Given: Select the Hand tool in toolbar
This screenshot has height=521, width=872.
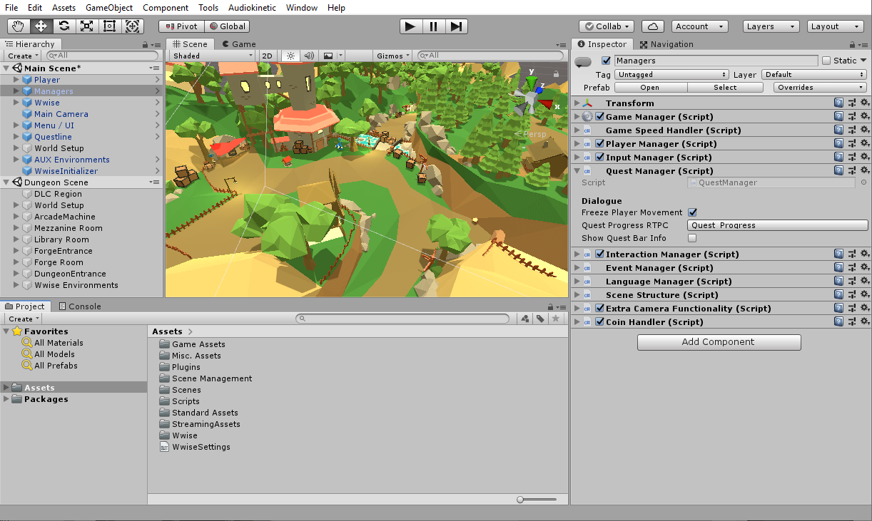Looking at the screenshot, I should click(19, 26).
